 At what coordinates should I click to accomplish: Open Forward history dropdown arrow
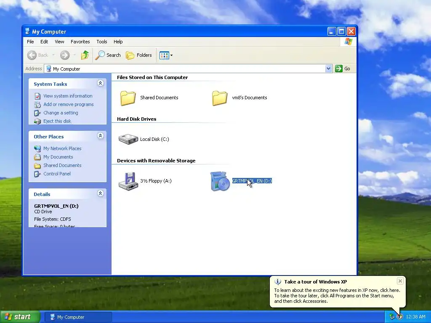pyautogui.click(x=74, y=55)
